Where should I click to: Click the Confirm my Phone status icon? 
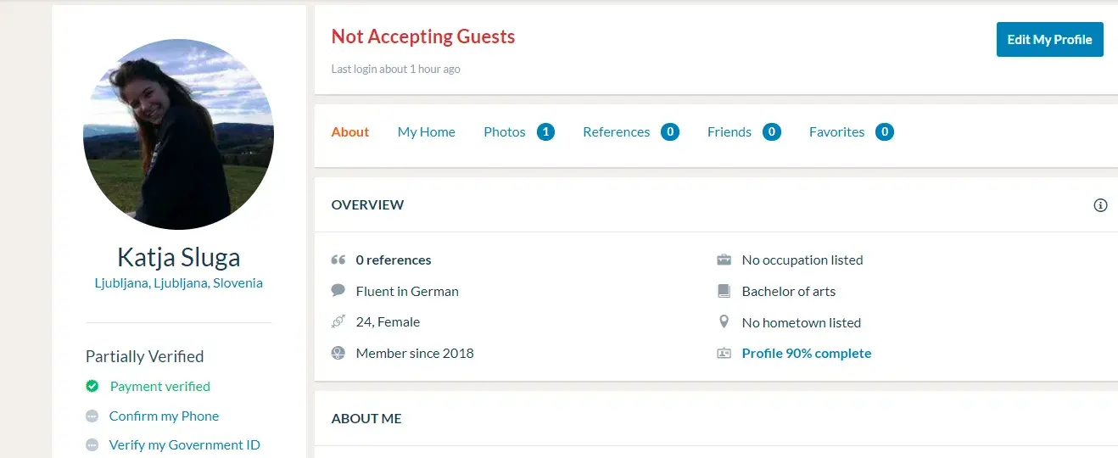click(92, 416)
